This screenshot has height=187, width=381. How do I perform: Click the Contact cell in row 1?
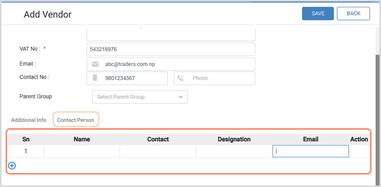158,151
